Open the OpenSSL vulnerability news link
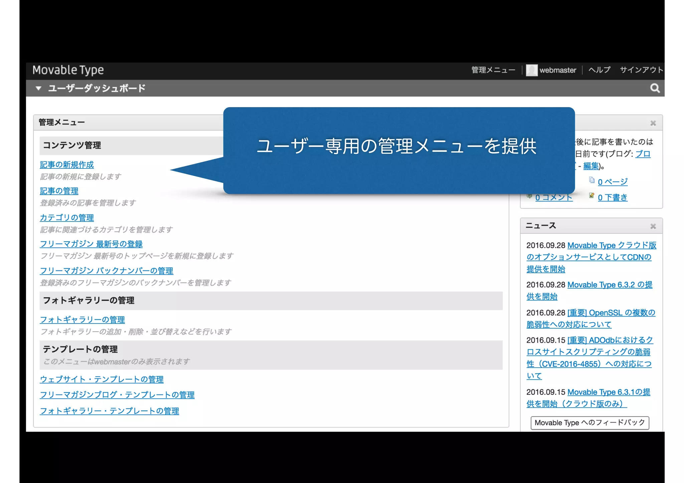 pos(591,319)
